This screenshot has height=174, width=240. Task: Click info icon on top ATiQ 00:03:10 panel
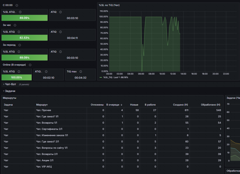pyautogui.click(x=61, y=12)
